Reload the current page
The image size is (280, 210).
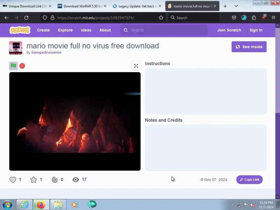(x=26, y=18)
